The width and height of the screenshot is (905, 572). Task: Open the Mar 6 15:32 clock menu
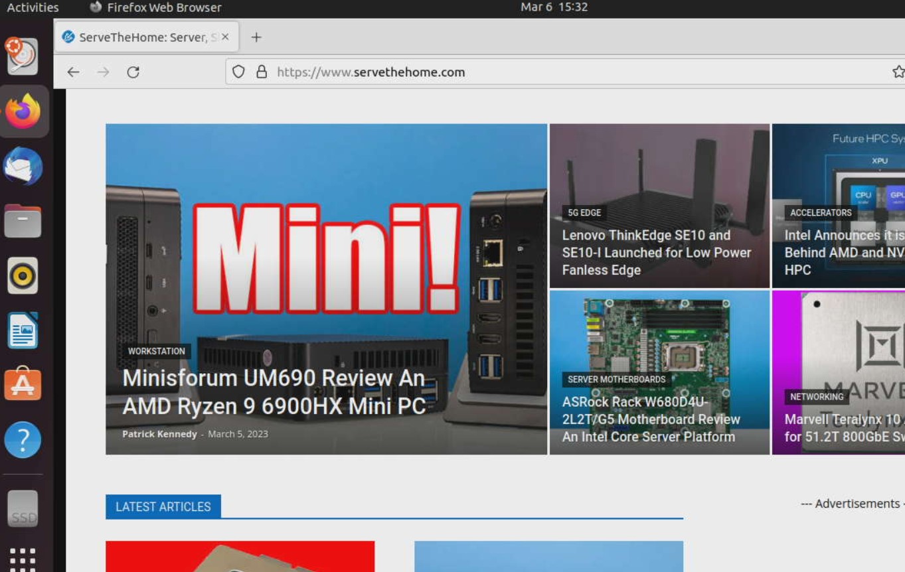tap(554, 7)
